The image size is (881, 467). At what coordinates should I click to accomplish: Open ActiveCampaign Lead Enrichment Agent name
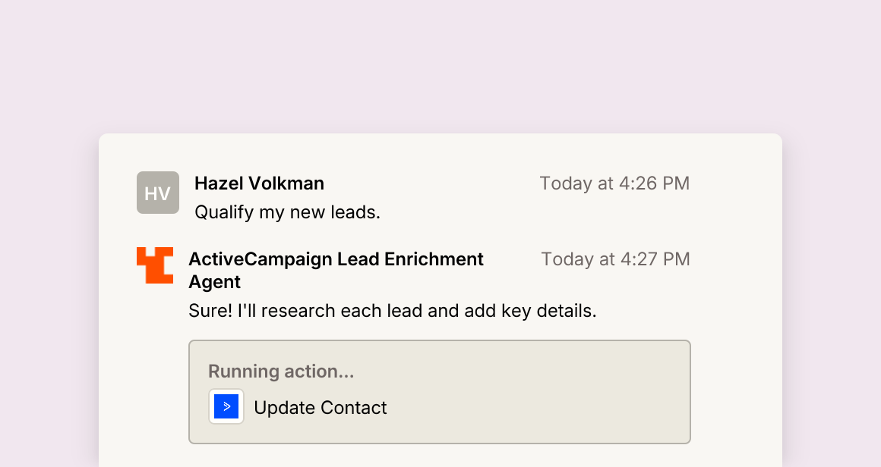[336, 270]
